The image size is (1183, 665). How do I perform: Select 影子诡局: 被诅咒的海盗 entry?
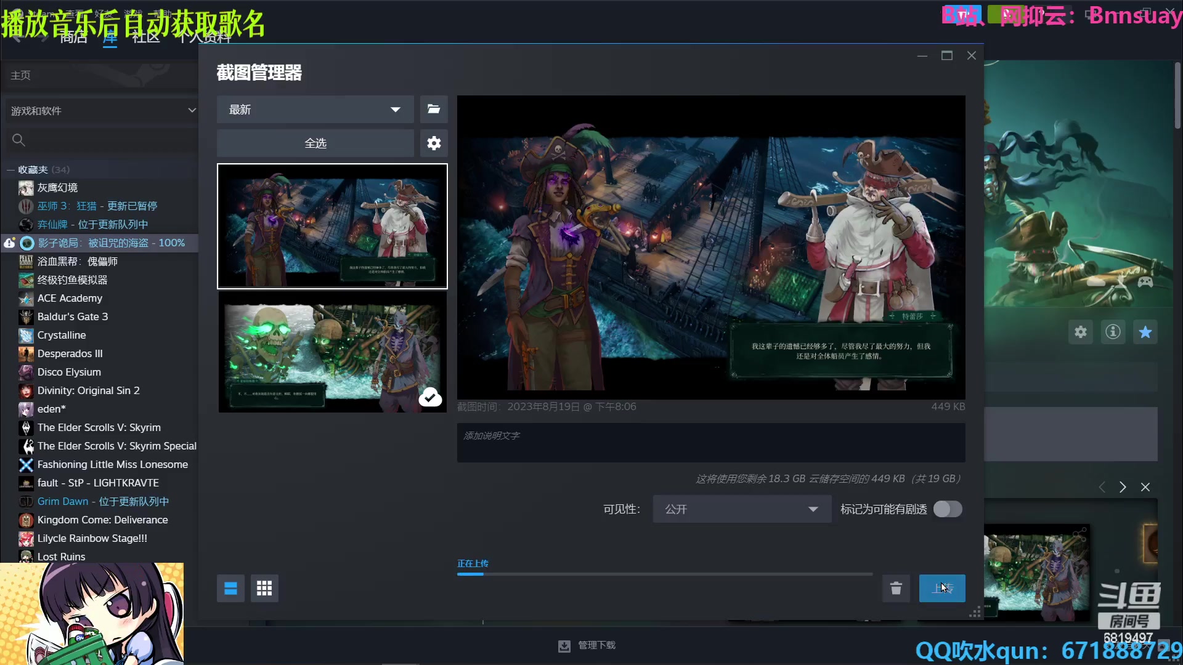111,243
